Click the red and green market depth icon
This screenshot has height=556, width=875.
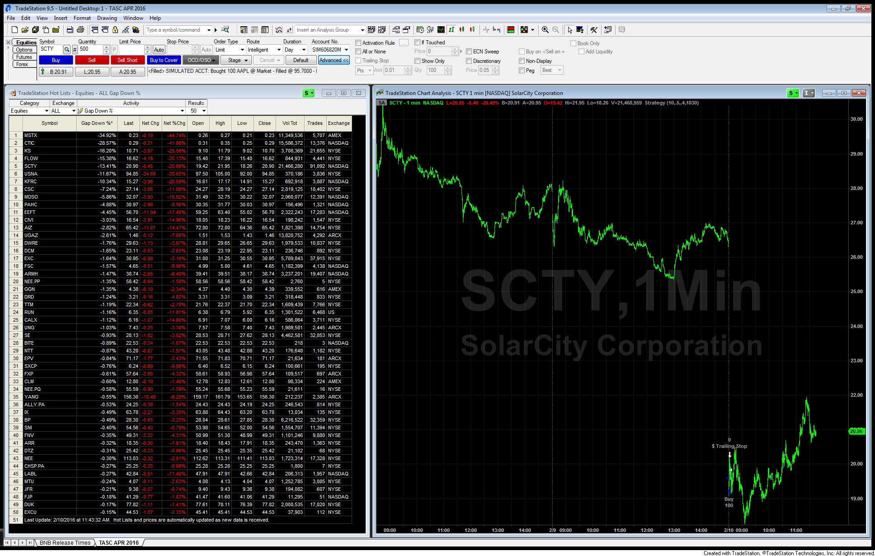(x=511, y=30)
